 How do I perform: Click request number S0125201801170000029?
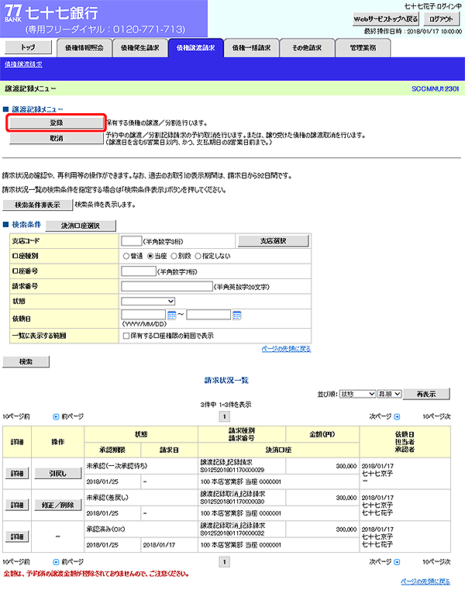[232, 470]
